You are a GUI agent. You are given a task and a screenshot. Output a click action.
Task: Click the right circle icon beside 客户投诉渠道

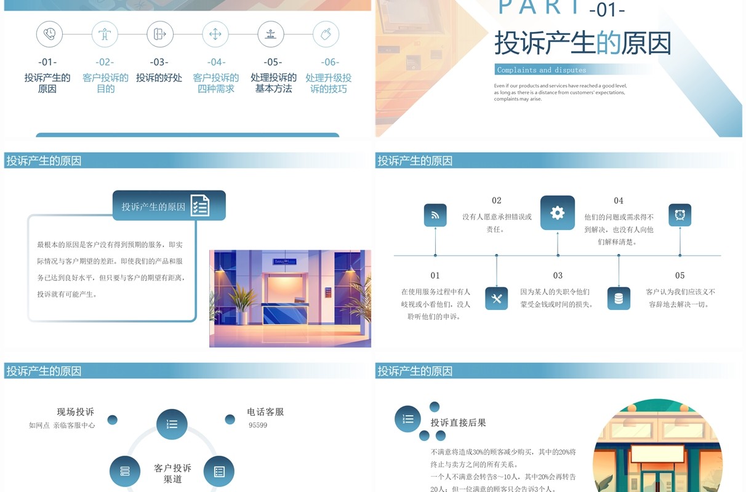point(219,471)
